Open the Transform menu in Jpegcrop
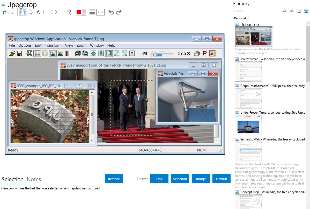Viewport: 310px width, 209px height. pyautogui.click(x=53, y=46)
